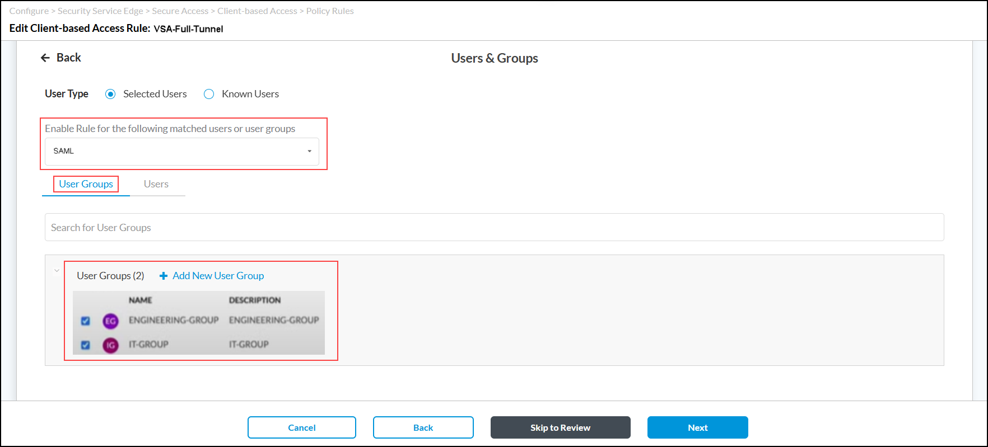988x447 pixels.
Task: Click the VSA-Full-Tunnel rule name
Action: [188, 29]
